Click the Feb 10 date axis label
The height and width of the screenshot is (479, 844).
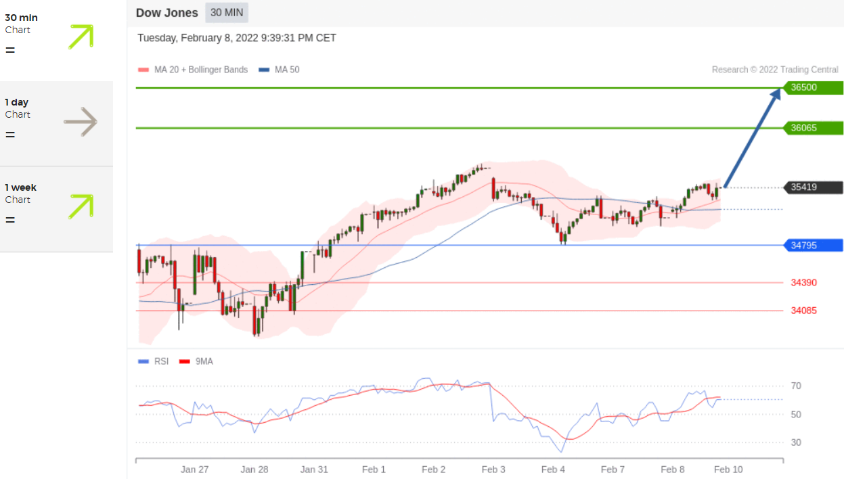point(728,470)
